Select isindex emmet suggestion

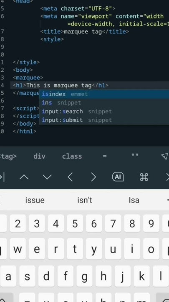104,94
